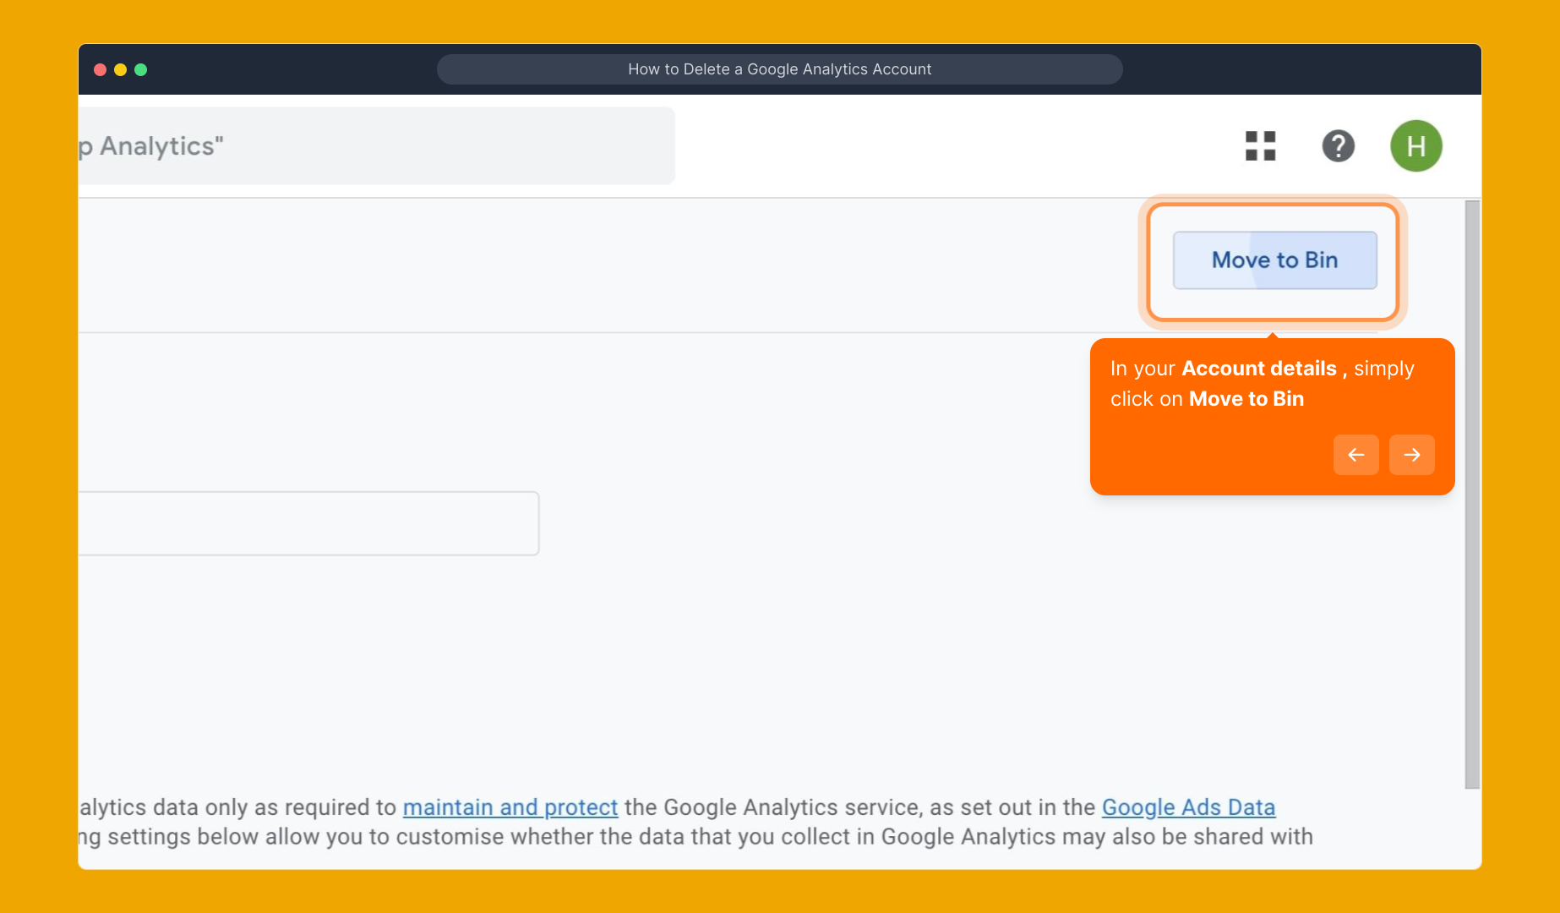Focus the empty account name text box
1560x913 pixels.
[x=308, y=523]
